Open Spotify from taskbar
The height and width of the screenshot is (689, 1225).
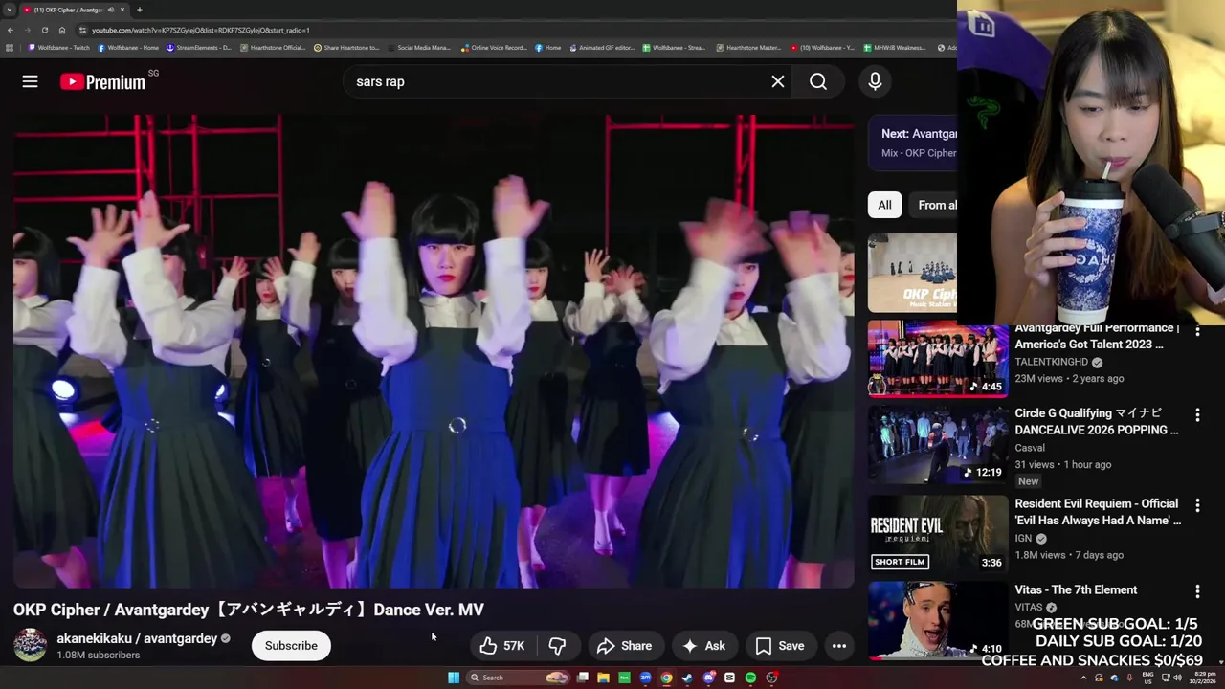click(750, 678)
